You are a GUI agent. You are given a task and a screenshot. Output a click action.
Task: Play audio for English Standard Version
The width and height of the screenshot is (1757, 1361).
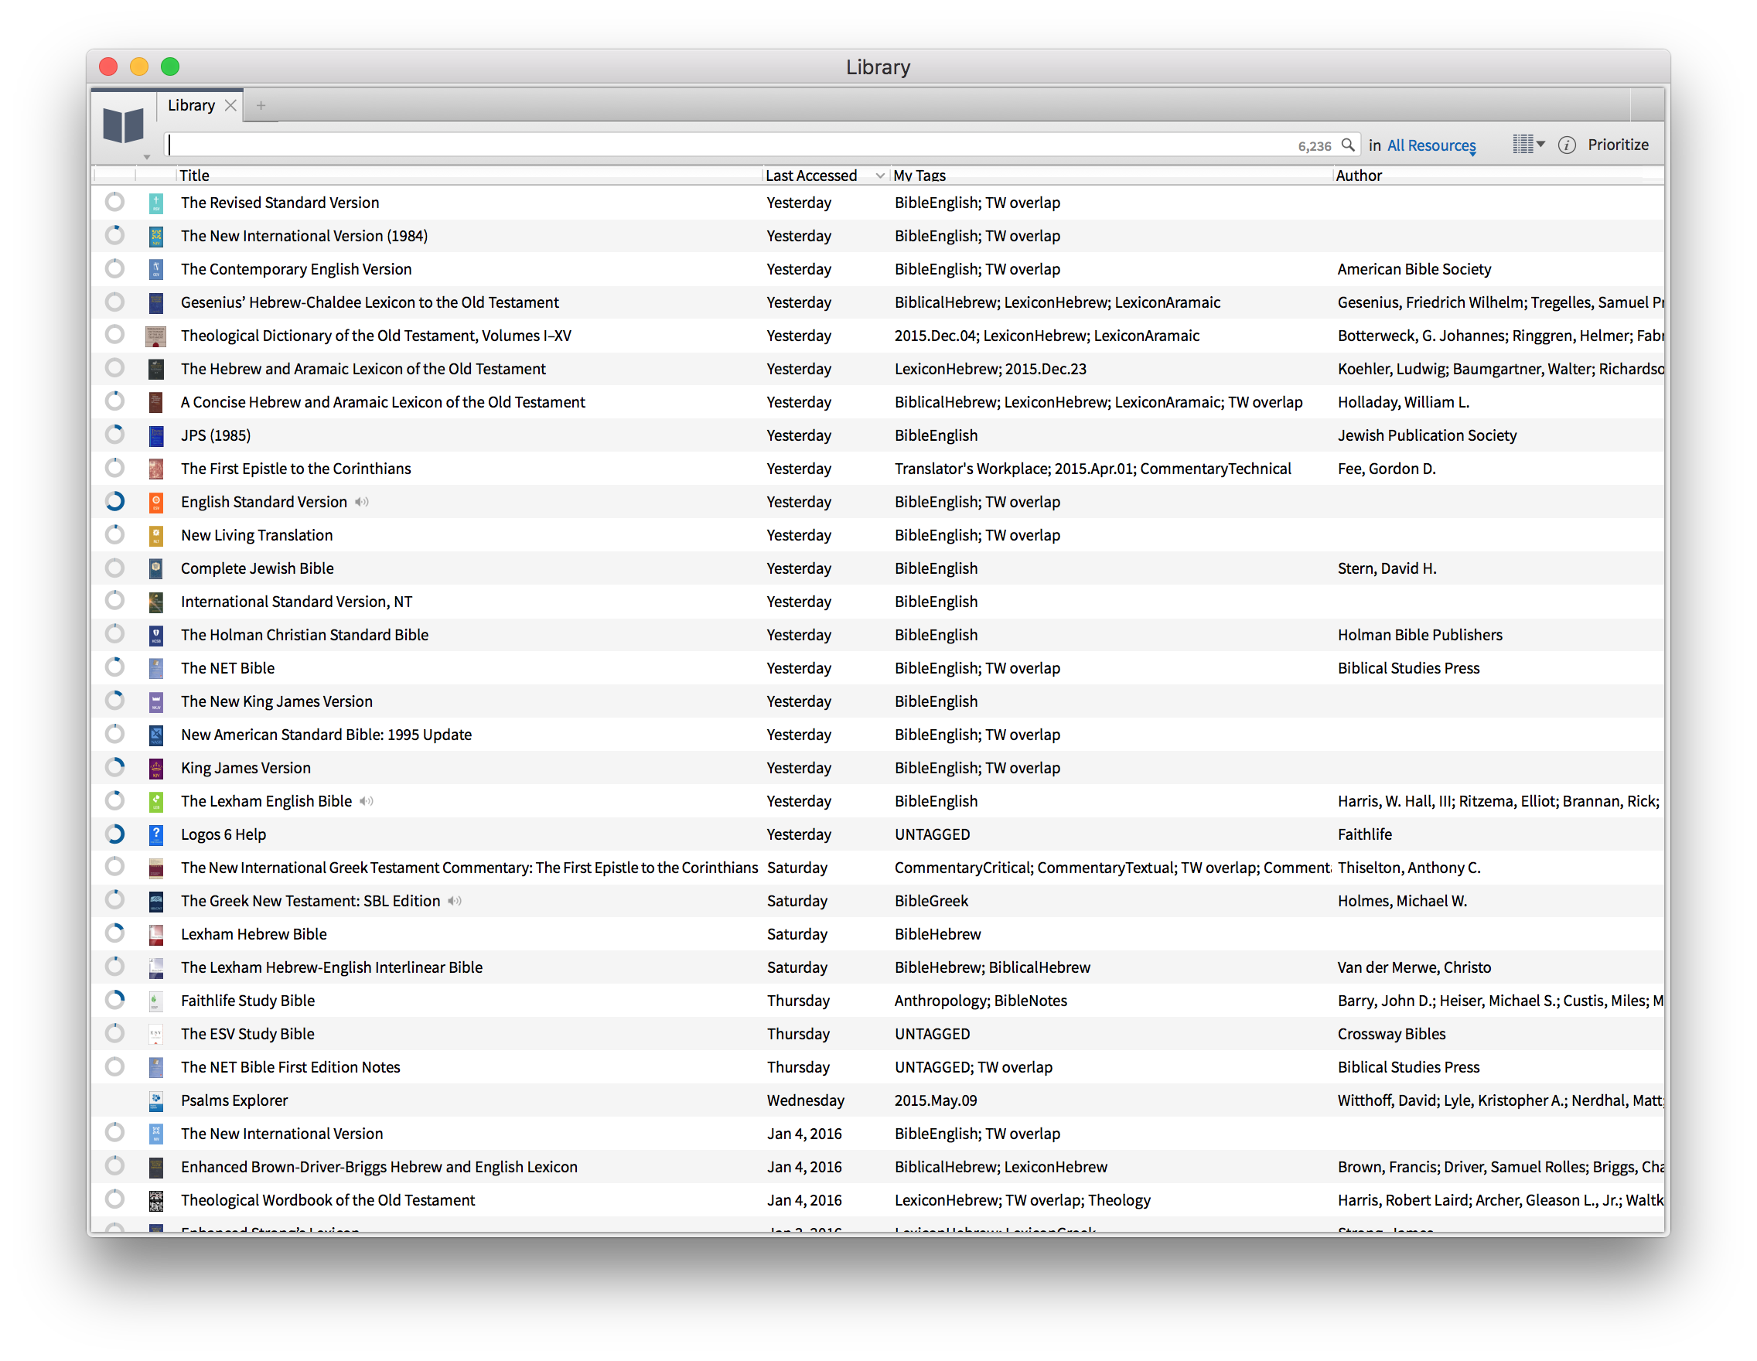362,502
